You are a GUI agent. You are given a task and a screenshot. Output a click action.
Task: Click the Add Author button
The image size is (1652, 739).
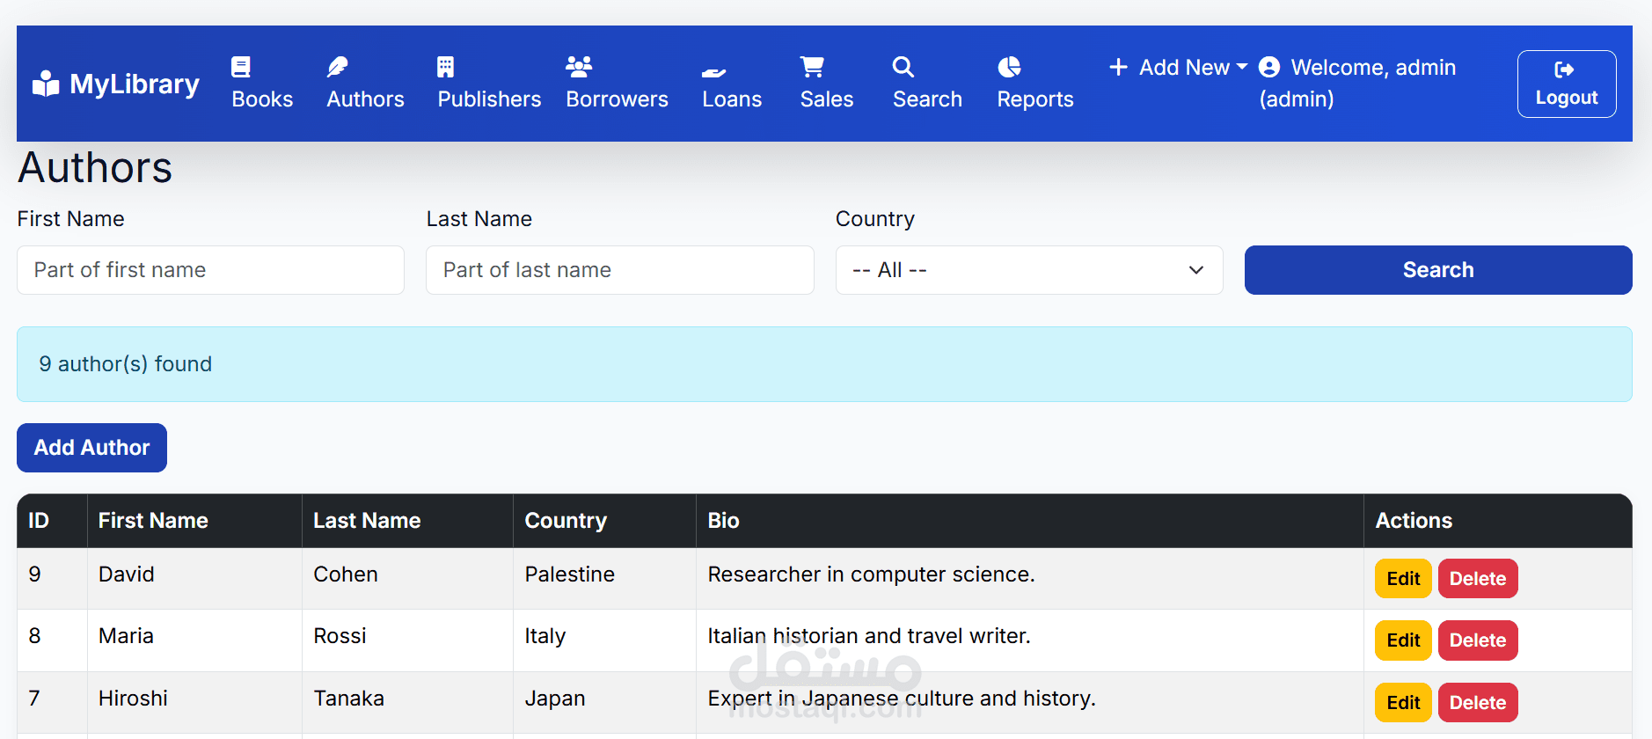click(x=92, y=448)
